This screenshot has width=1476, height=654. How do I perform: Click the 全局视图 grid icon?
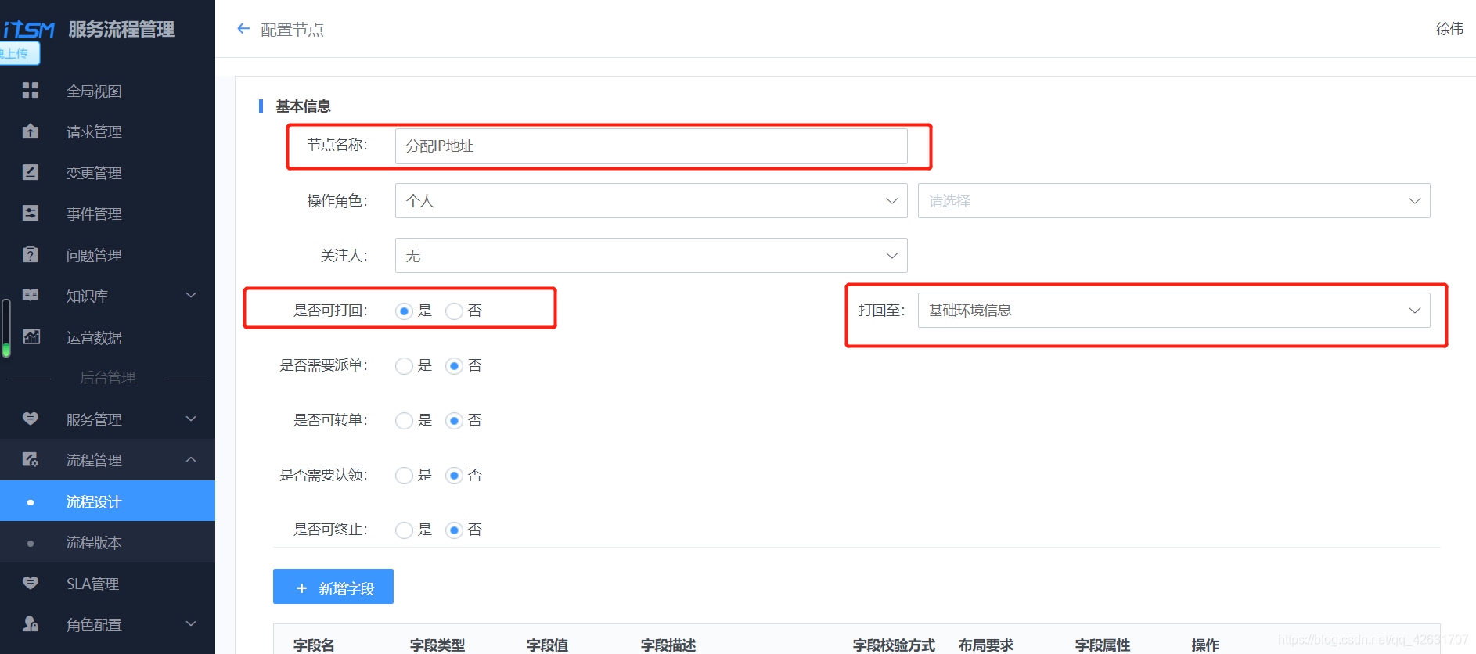tap(31, 91)
